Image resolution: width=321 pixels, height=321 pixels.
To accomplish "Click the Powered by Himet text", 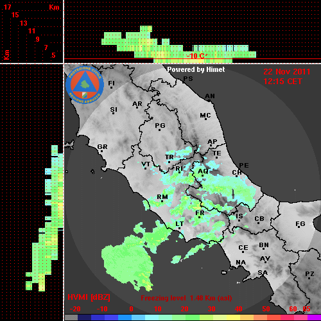I will tap(196, 69).
